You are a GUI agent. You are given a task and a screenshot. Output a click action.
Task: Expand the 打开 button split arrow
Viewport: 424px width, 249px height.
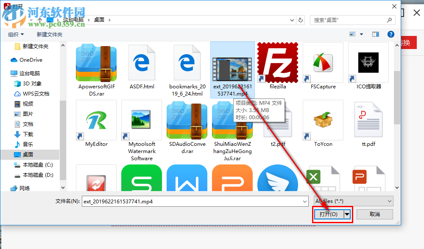point(347,214)
